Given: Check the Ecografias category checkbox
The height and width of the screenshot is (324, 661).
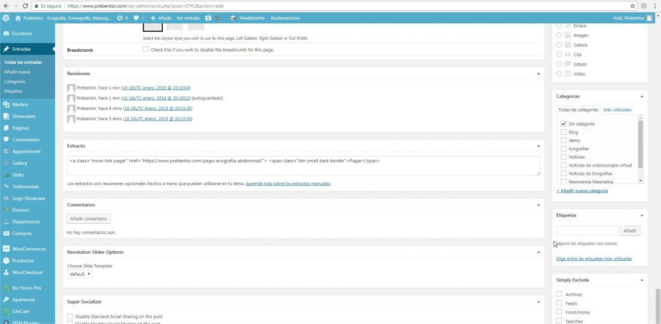Looking at the screenshot, I should pyautogui.click(x=564, y=148).
